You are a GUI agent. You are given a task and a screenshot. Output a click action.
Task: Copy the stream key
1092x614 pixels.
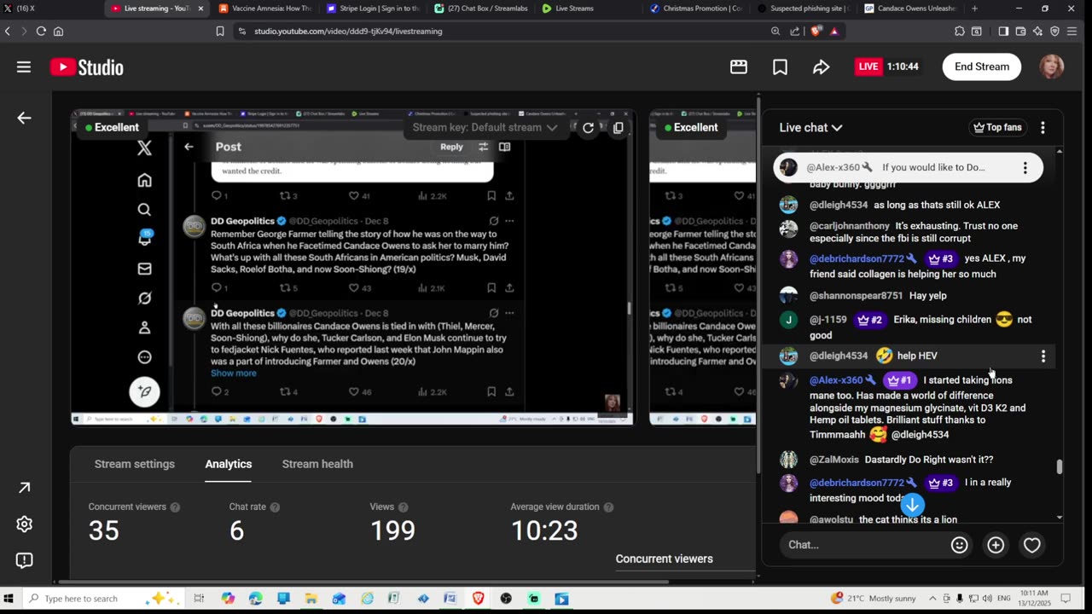(x=619, y=128)
